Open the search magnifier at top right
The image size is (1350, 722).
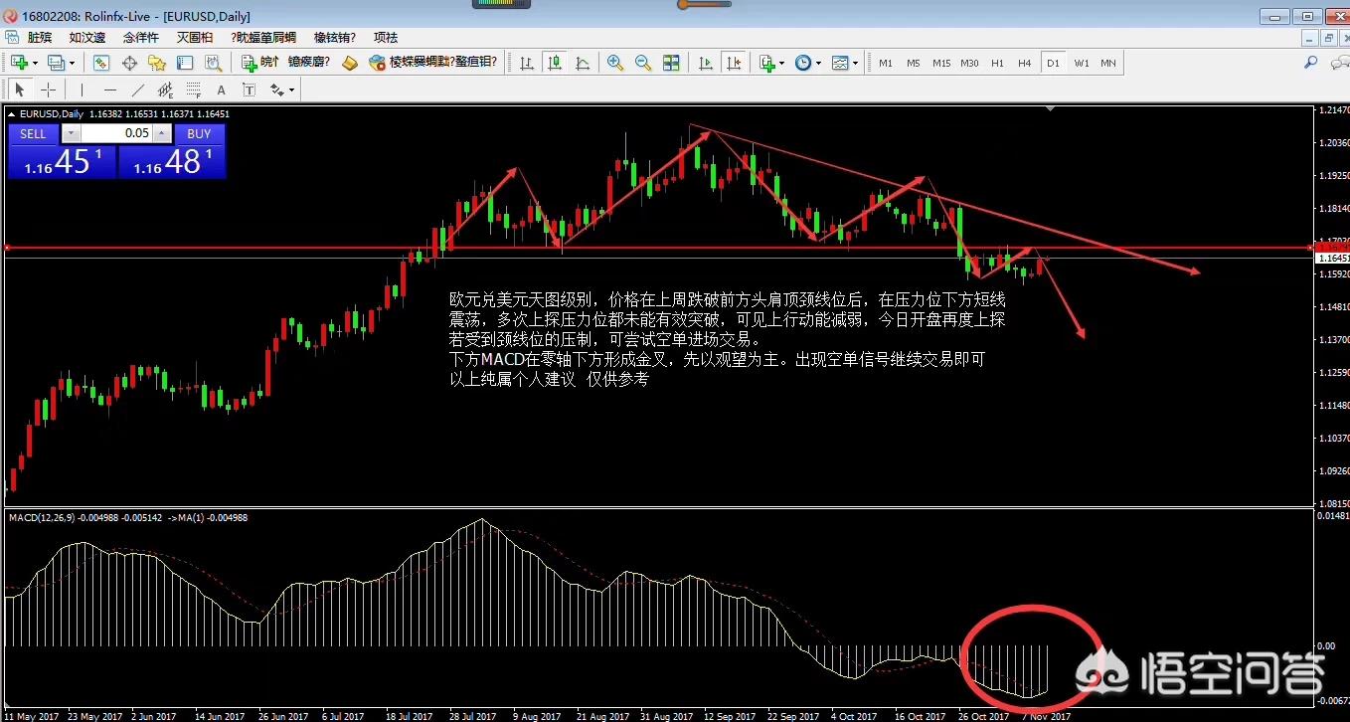coord(1311,62)
